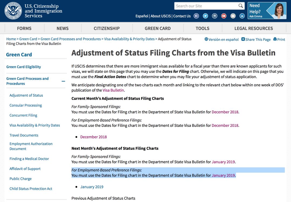This screenshot has width=291, height=202.
Task: Open the FORMS navigation menu
Action: 24,28
